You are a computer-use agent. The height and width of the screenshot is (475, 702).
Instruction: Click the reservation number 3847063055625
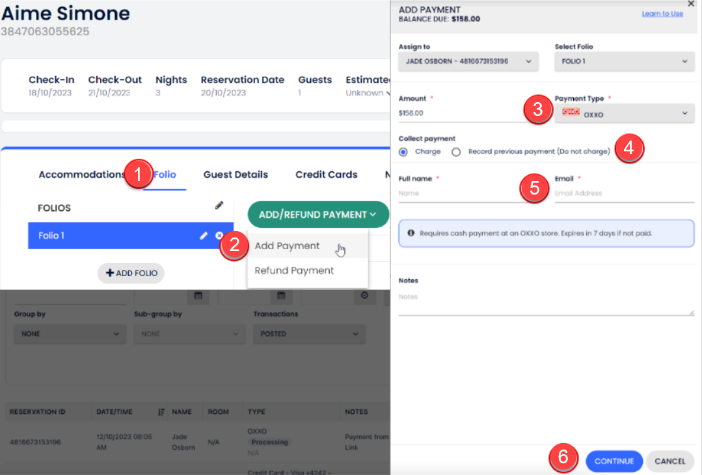pos(46,32)
